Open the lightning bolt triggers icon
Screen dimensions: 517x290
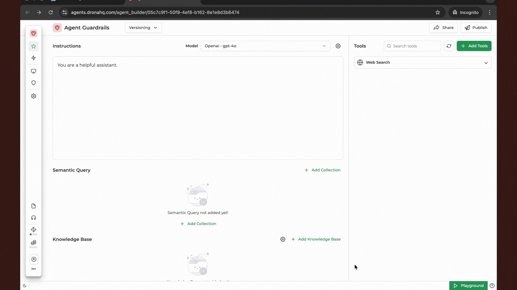pyautogui.click(x=33, y=58)
